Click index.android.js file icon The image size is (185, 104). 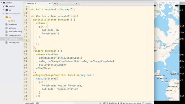point(6,35)
